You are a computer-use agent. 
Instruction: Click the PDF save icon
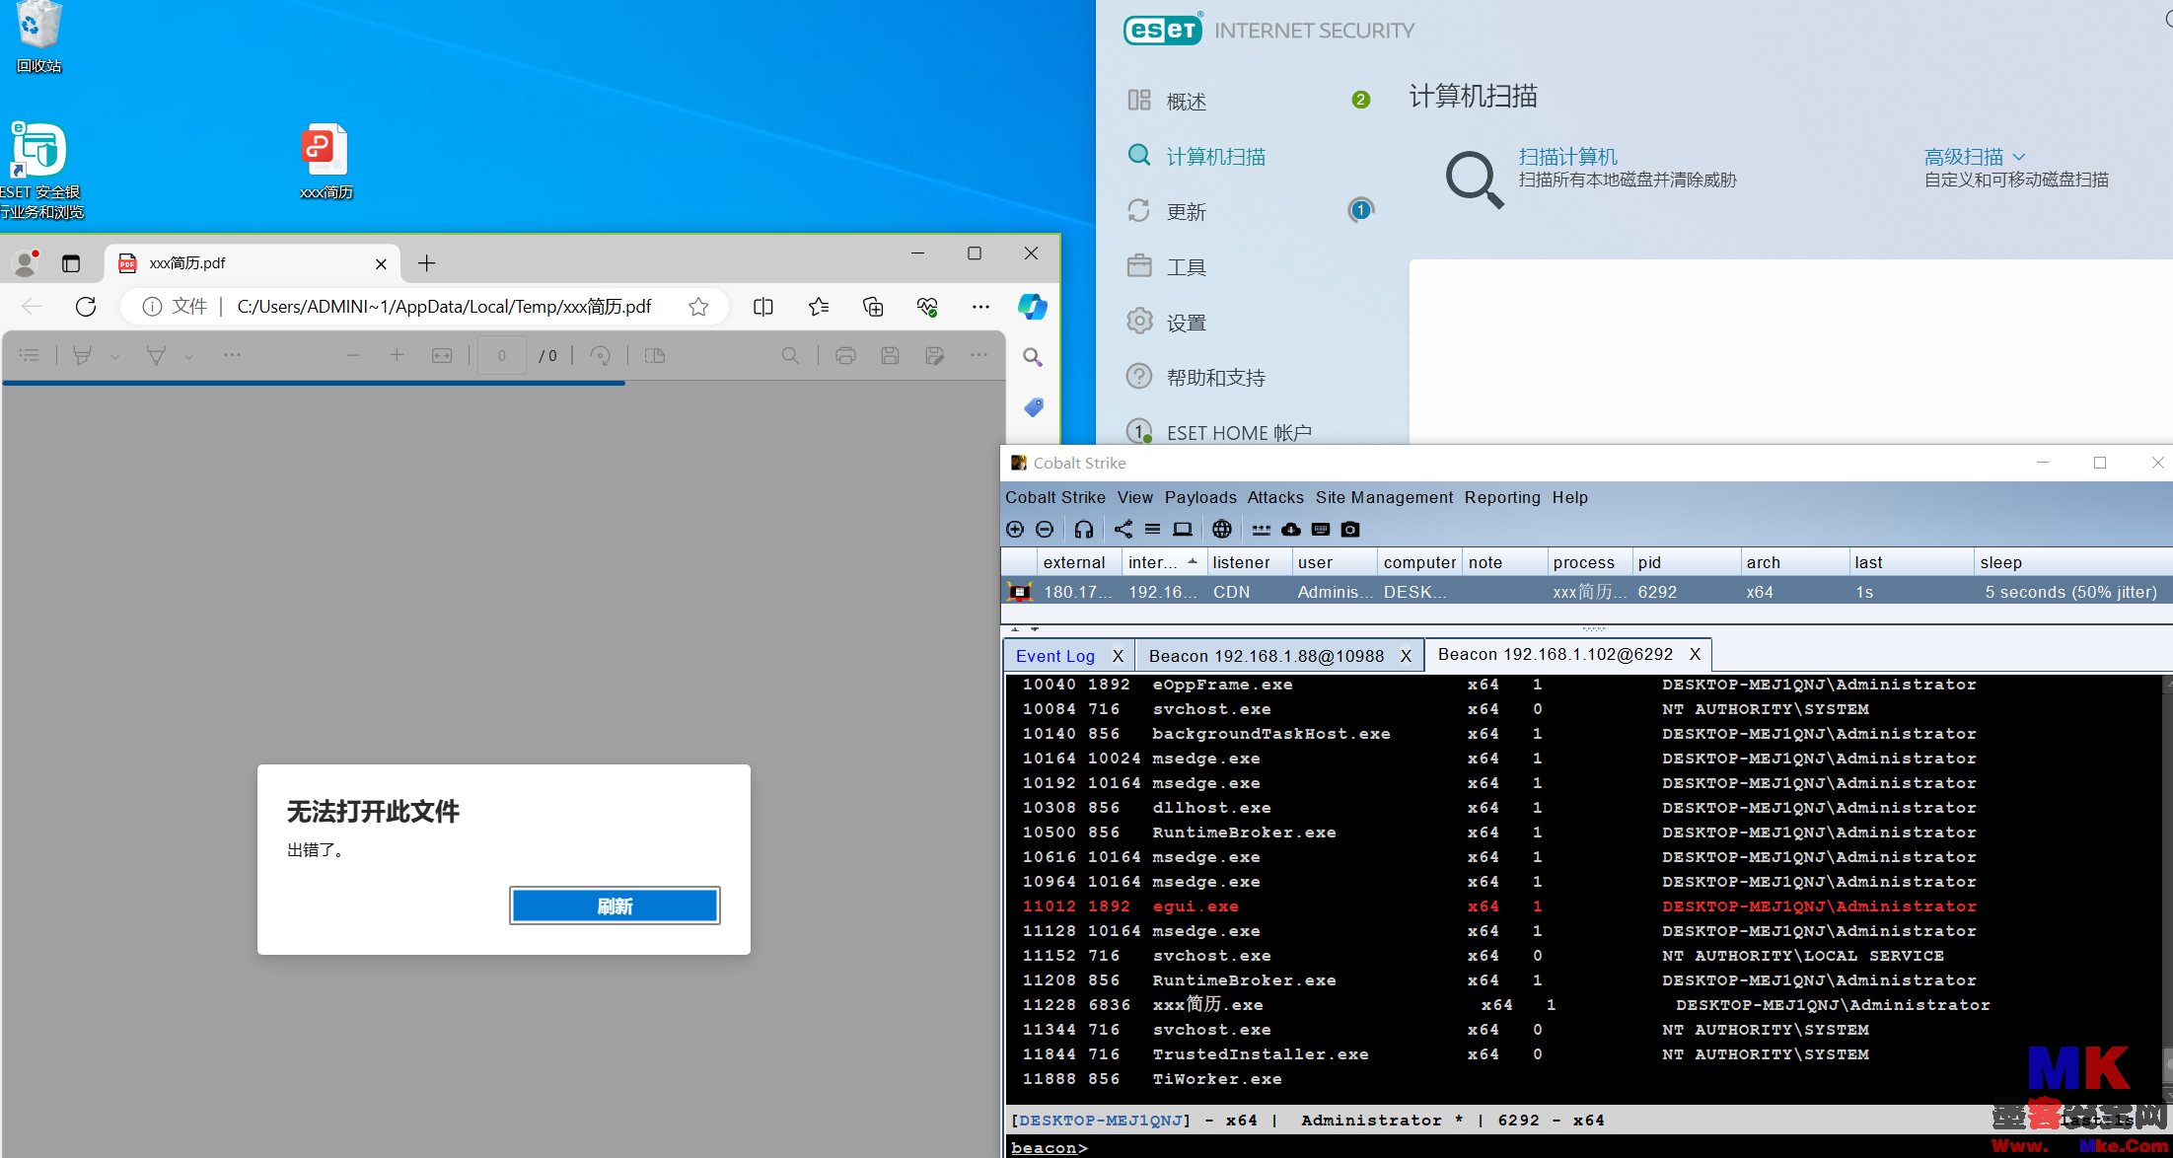[x=890, y=356]
